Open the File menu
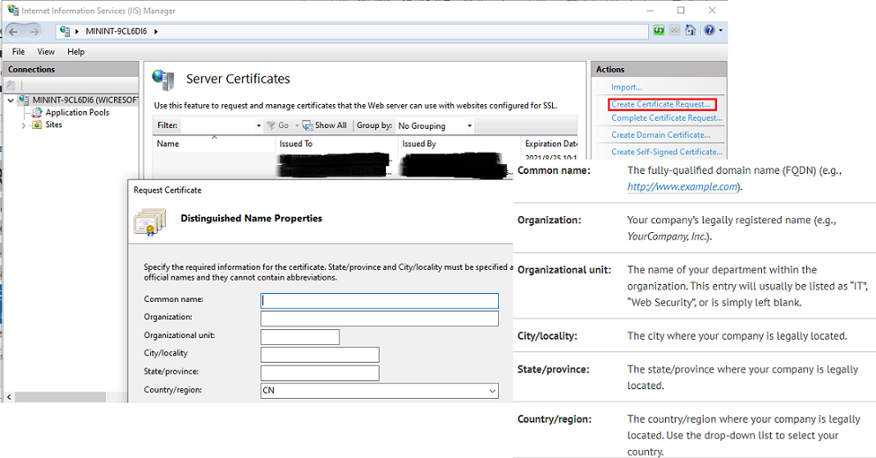Screen dimensions: 876x458 (19, 51)
